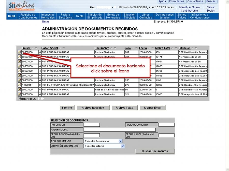The width and height of the screenshot is (229, 171).
Task: Open Infracciones y Condonaciones menu
Action: pyautogui.click(x=200, y=16)
